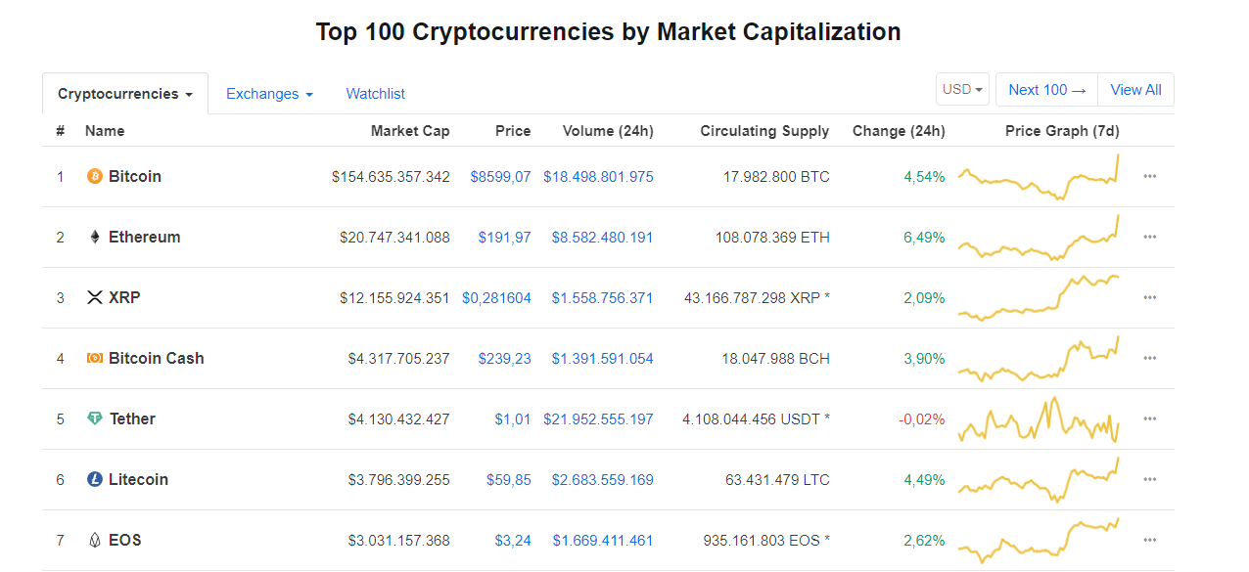The image size is (1249, 572).
Task: Click the XRP logo icon
Action: (95, 298)
